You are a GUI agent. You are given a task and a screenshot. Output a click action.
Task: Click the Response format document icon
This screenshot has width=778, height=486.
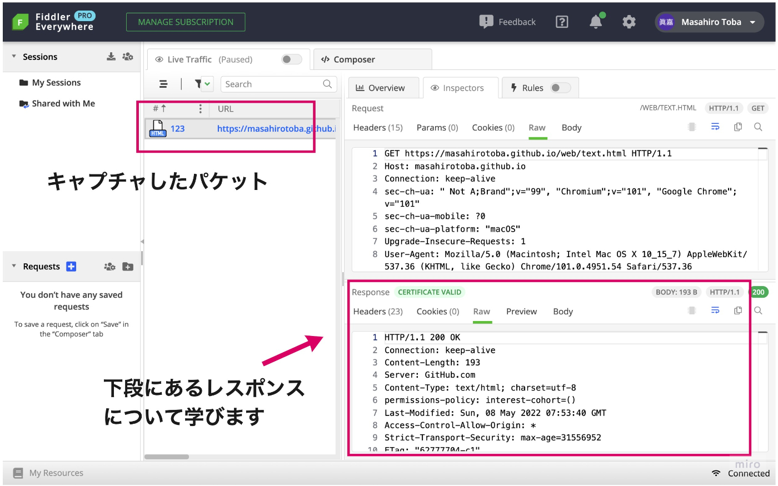point(692,310)
